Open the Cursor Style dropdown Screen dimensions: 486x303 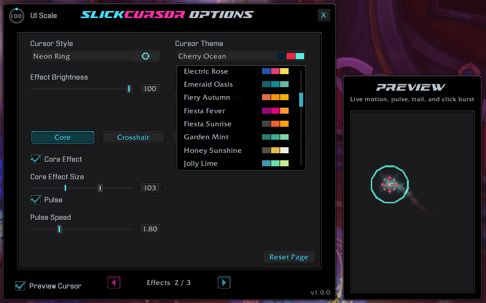point(96,57)
